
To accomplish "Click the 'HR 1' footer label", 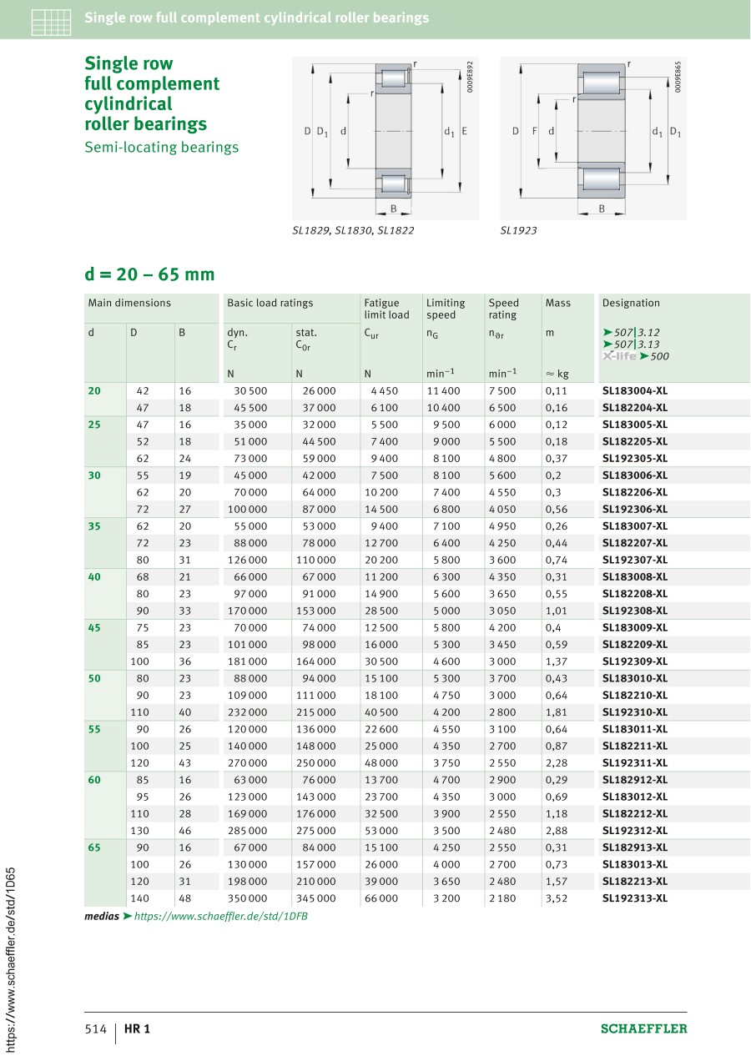I will [138, 1028].
